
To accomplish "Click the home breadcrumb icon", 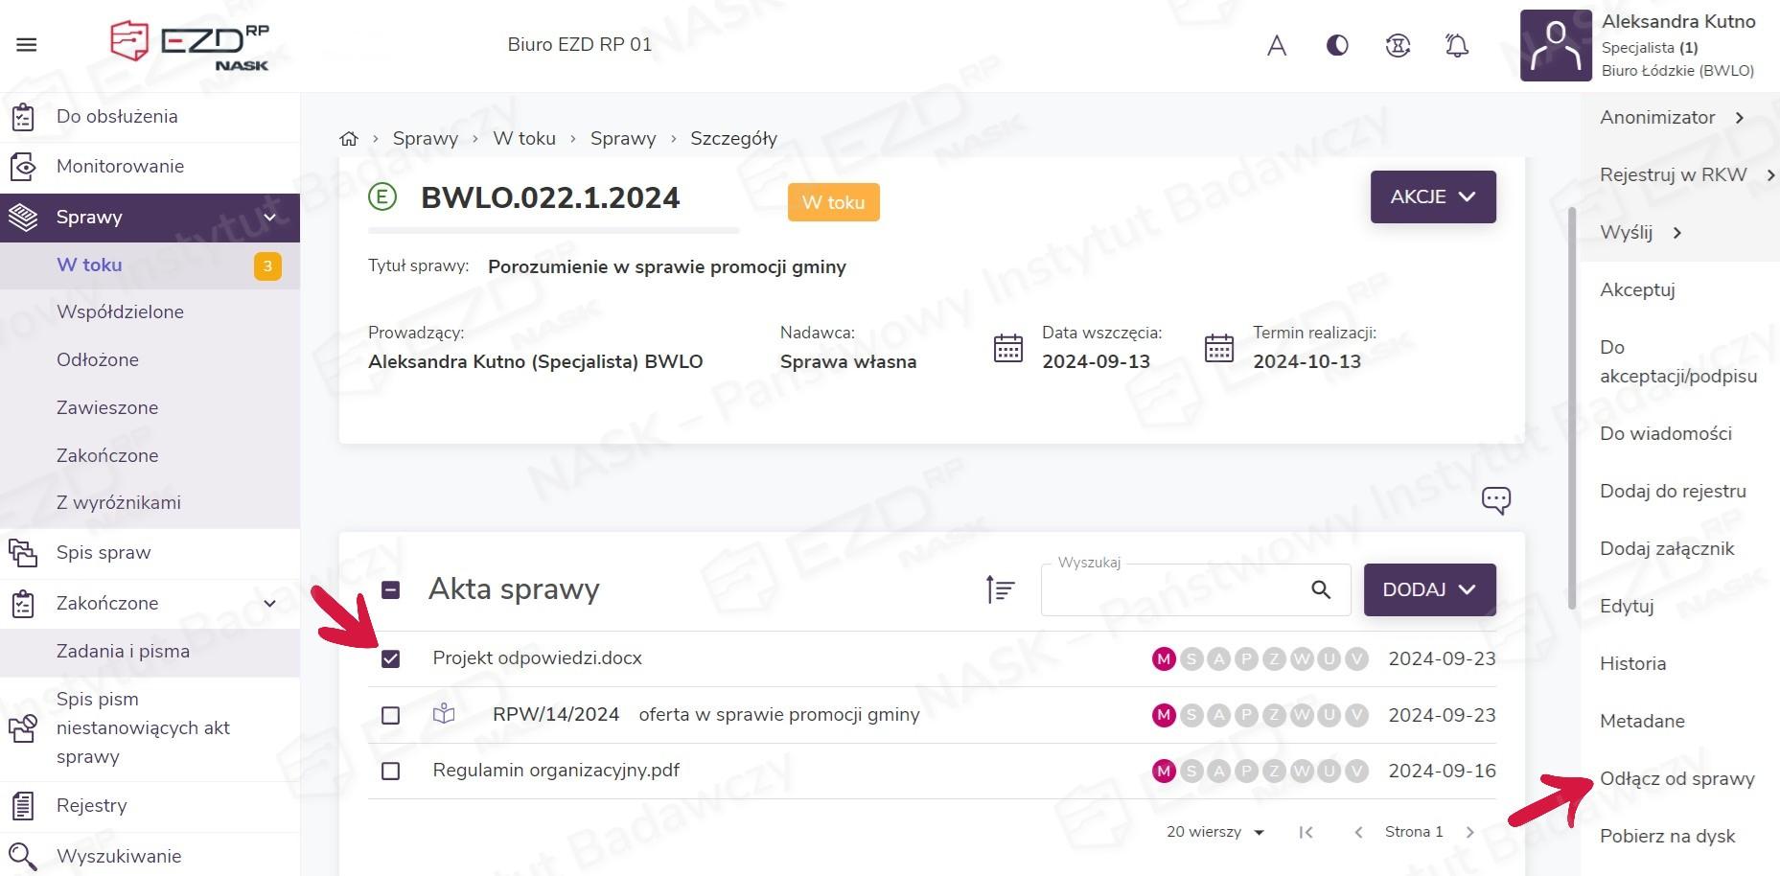I will [349, 139].
